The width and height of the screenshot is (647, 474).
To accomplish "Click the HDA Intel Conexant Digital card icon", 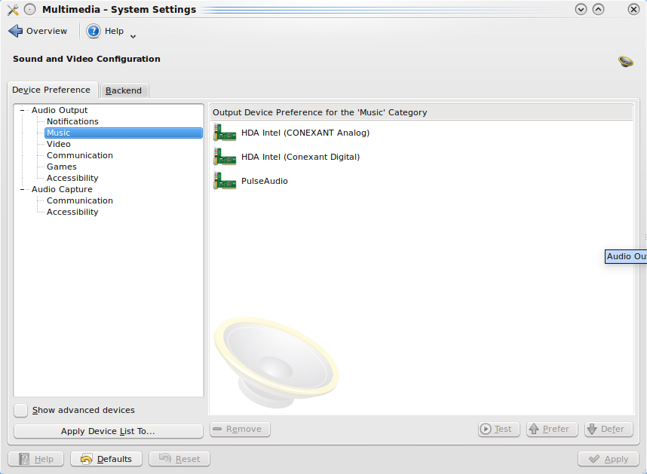I will point(225,157).
